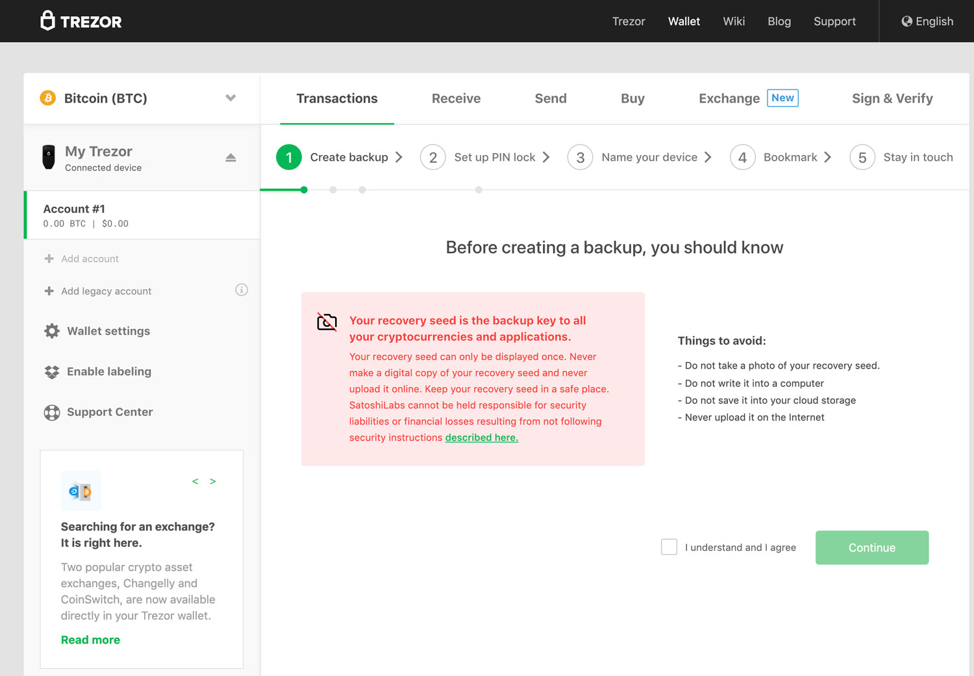Click the Trezor device icon
Viewport: 974px width, 676px height.
pos(49,157)
